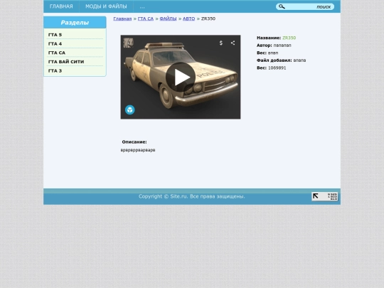Click the green ZR350 name text
Screen dimensions: 384x288
(289, 38)
